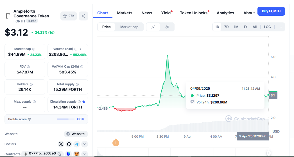Select the Price toggle

click(x=106, y=27)
